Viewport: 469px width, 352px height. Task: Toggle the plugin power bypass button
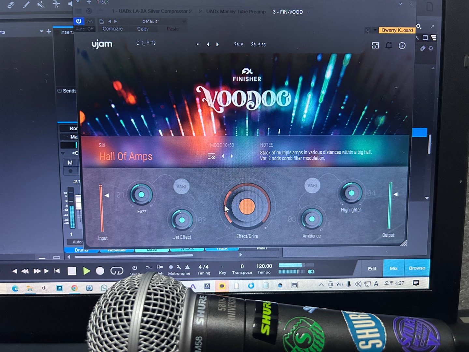coord(79,21)
